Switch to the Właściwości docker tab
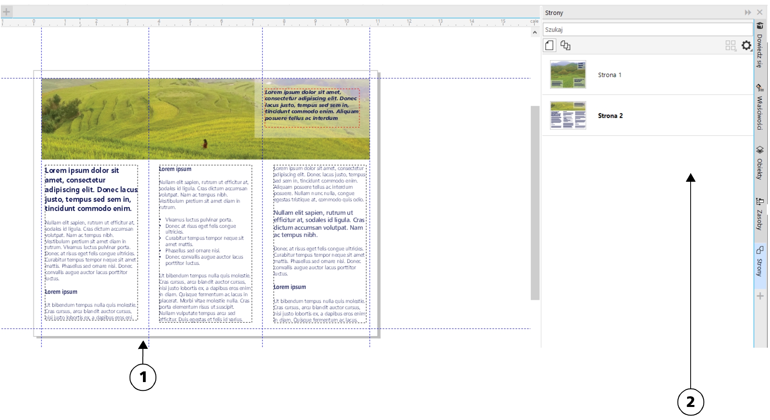The width and height of the screenshot is (770, 420). tap(760, 107)
